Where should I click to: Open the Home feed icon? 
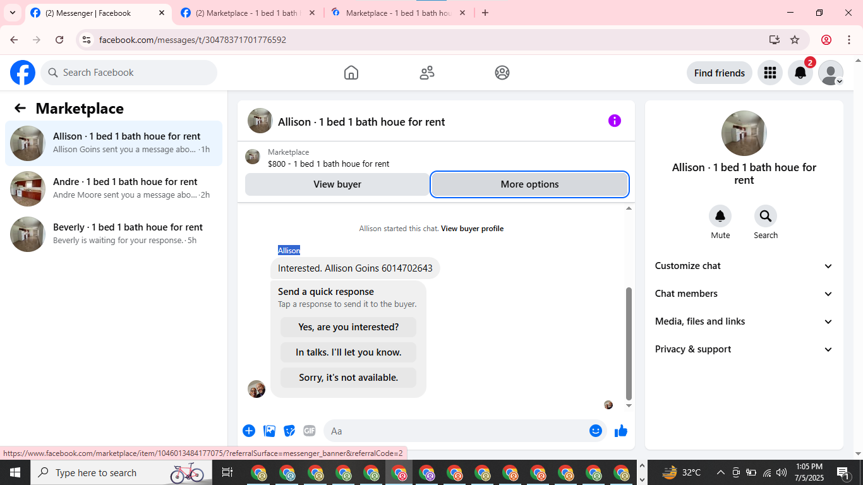pyautogui.click(x=351, y=73)
